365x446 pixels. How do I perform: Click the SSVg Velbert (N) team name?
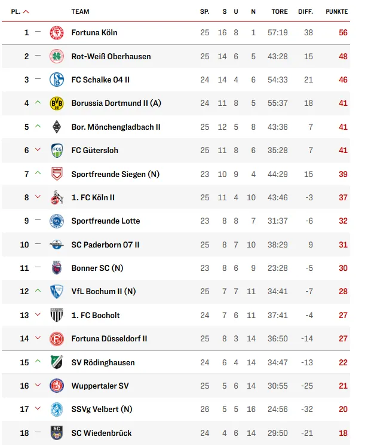102,410
